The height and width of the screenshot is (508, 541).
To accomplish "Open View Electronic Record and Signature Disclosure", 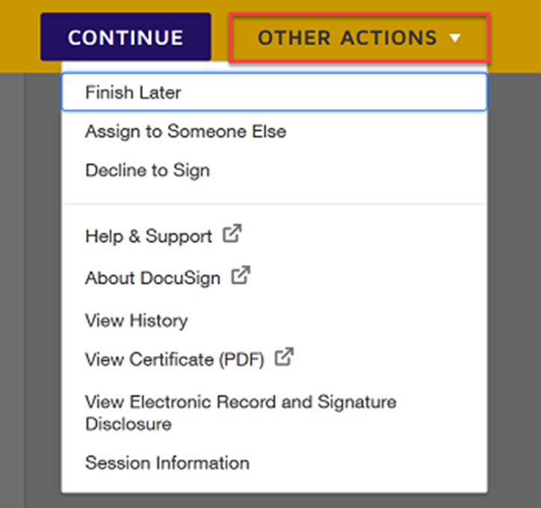I will click(x=241, y=412).
